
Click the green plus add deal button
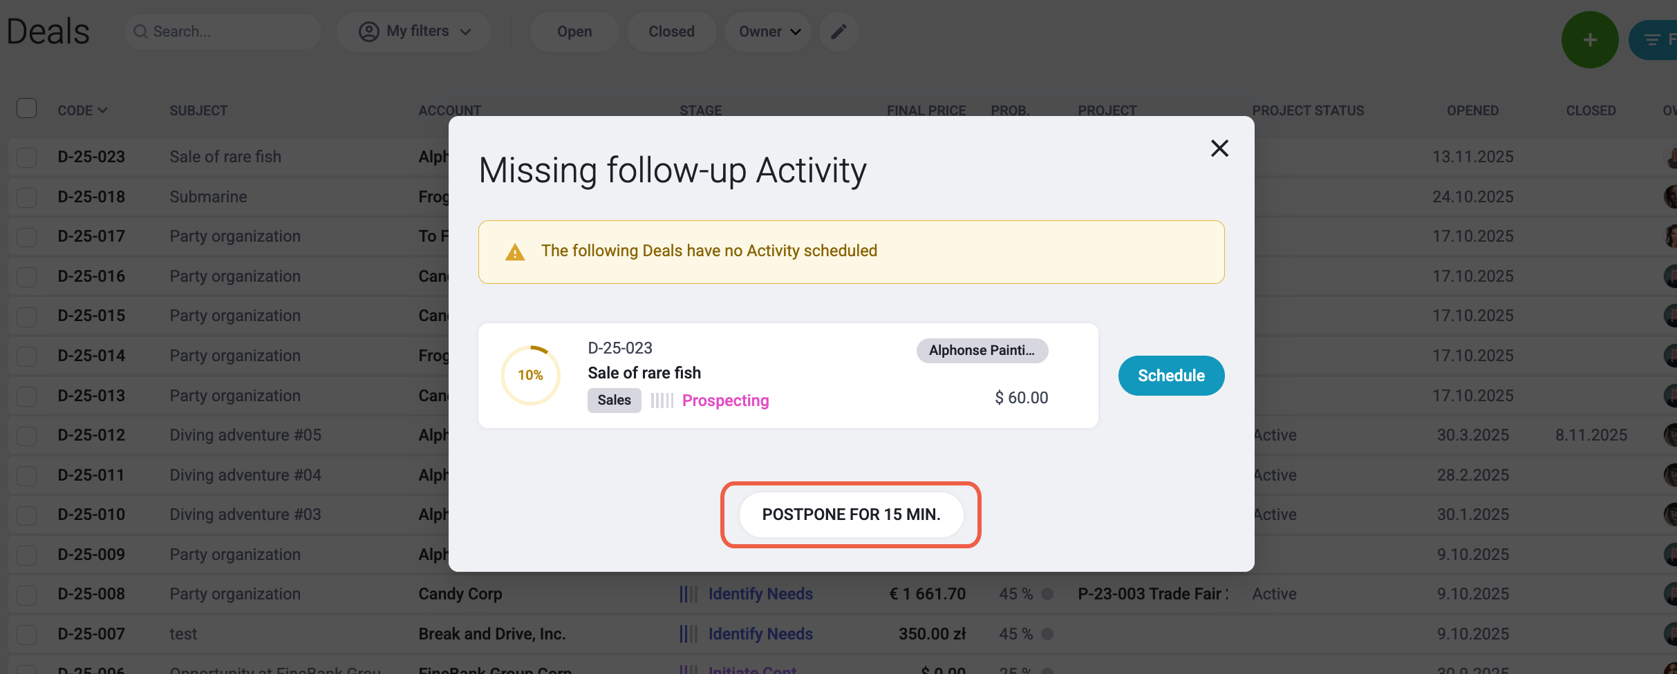1589,40
